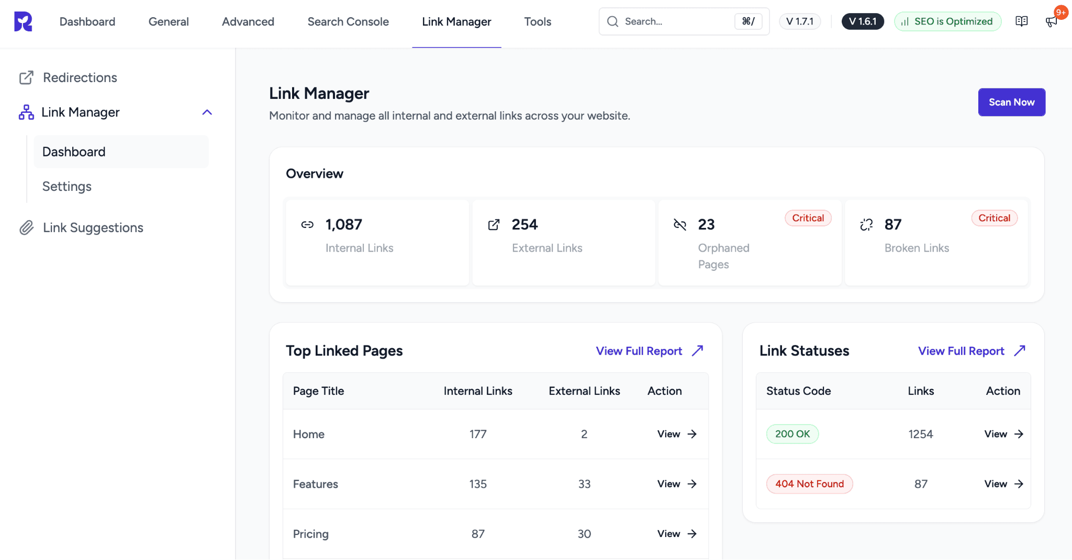
Task: Open the Advanced tab
Action: [x=248, y=21]
